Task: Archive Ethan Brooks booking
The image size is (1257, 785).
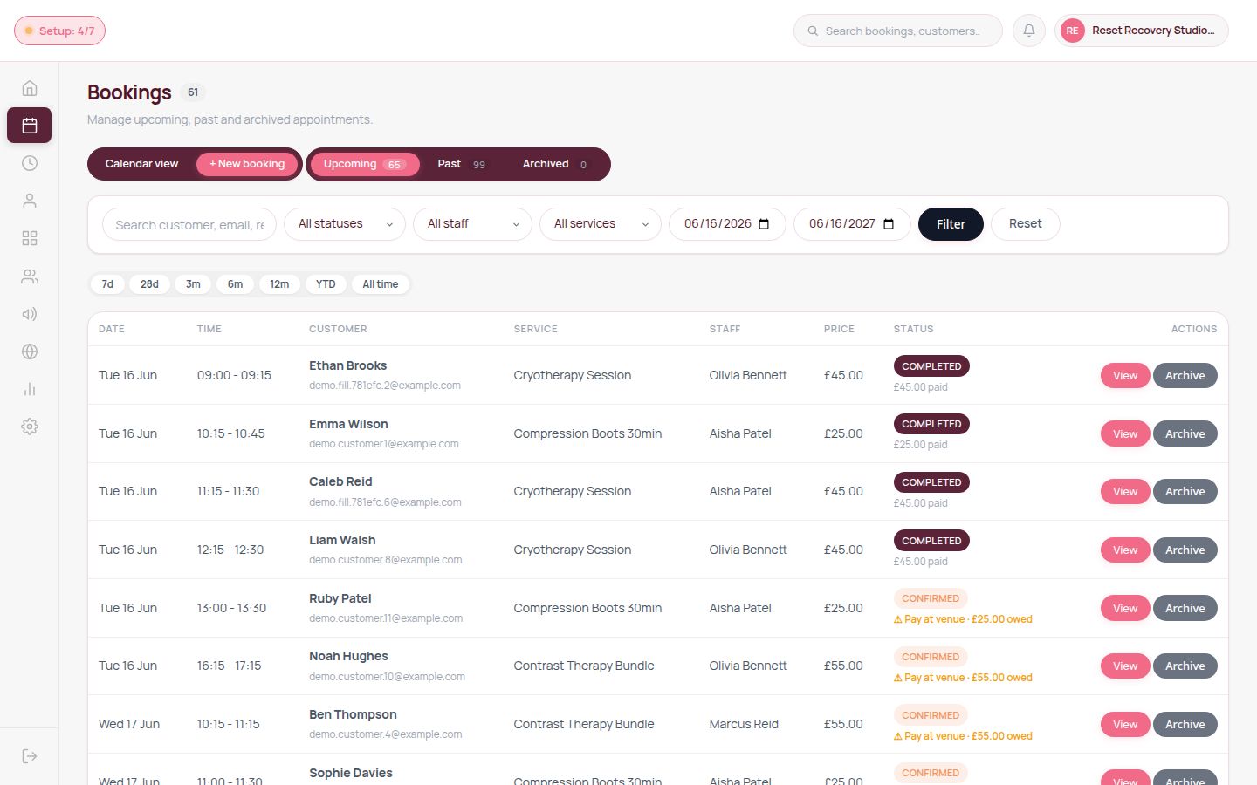Action: coord(1185,376)
